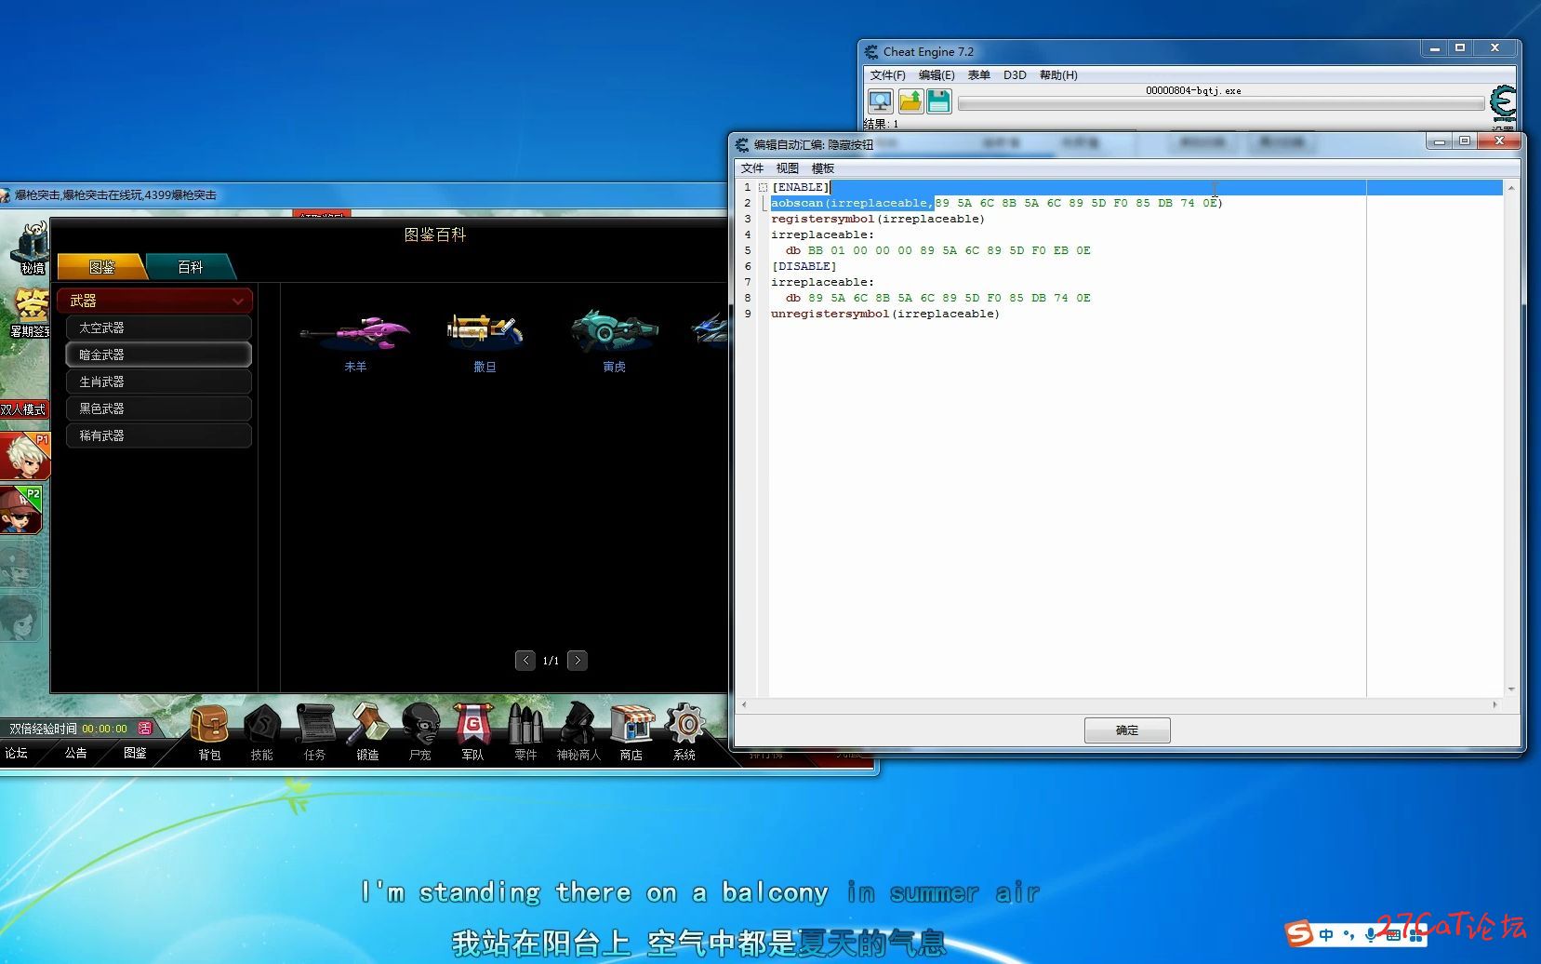Click the script editor horizontal scrollbar
The image size is (1541, 964).
[x=1119, y=704]
